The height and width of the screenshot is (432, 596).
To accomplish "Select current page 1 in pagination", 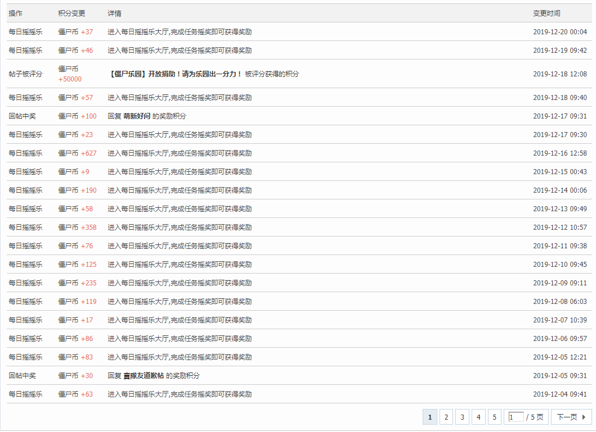I will point(429,417).
